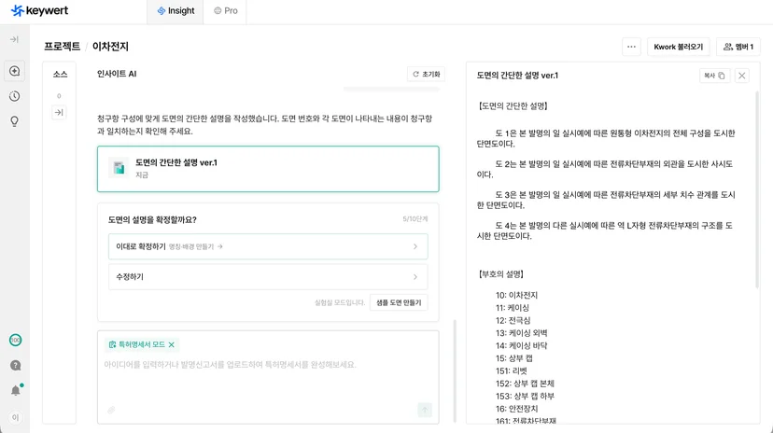Click the 151: 리벳 line
Screen dimensions: 773x433
pyautogui.click(x=512, y=370)
